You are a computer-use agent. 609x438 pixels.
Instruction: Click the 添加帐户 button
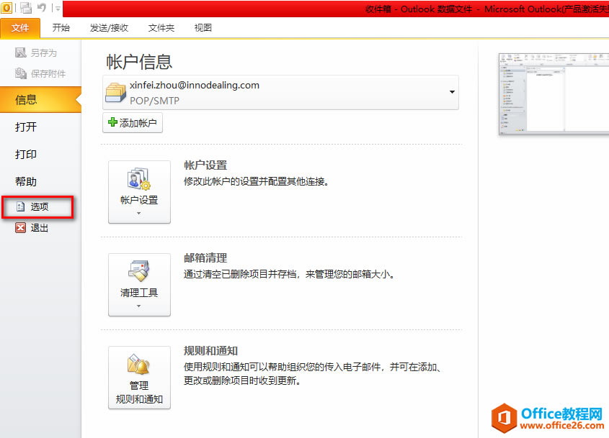133,123
